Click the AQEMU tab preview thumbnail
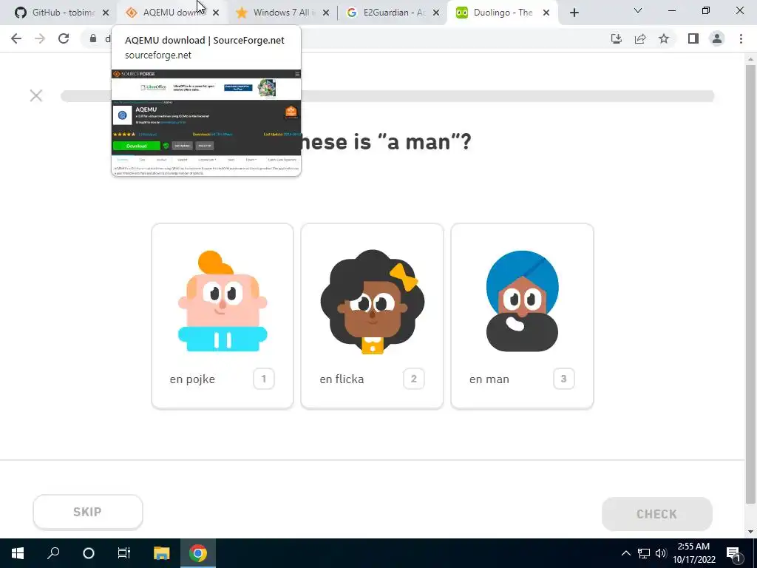757x568 pixels. (206, 122)
